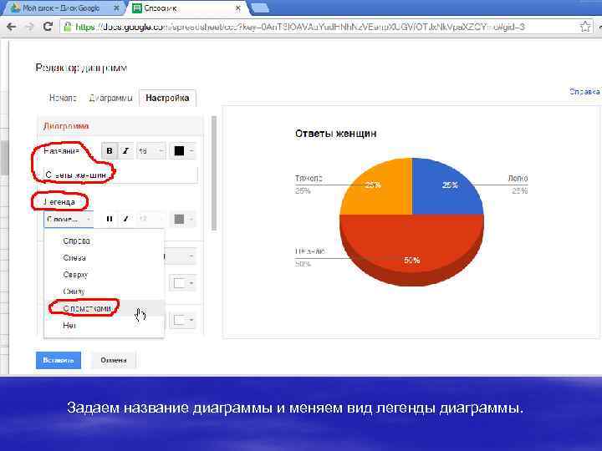This screenshot has width=602, height=451.
Task: Open the title font size dropdown
Action: pos(151,150)
